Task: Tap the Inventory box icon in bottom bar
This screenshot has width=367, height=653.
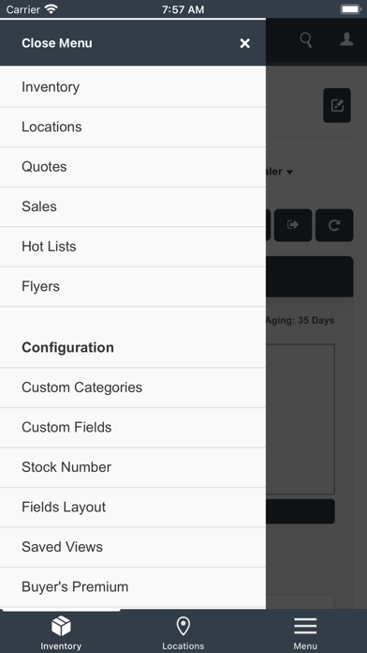Action: [x=61, y=627]
